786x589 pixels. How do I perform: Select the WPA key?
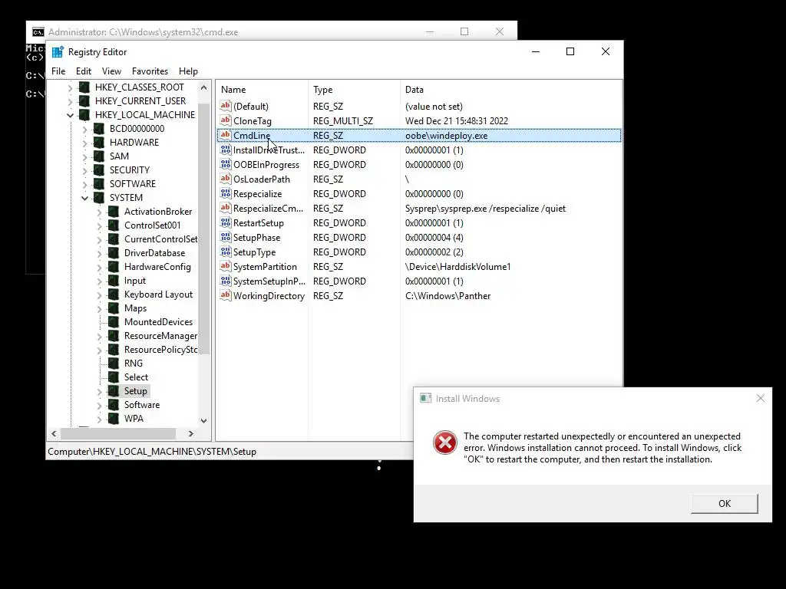point(134,419)
